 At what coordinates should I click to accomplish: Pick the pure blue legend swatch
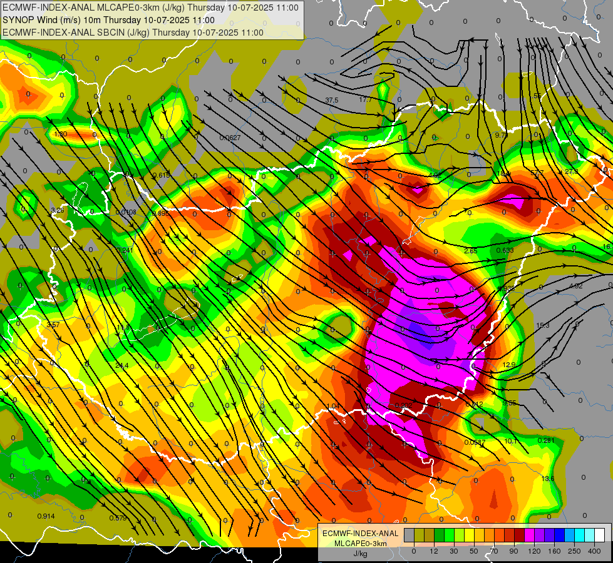coord(560,535)
